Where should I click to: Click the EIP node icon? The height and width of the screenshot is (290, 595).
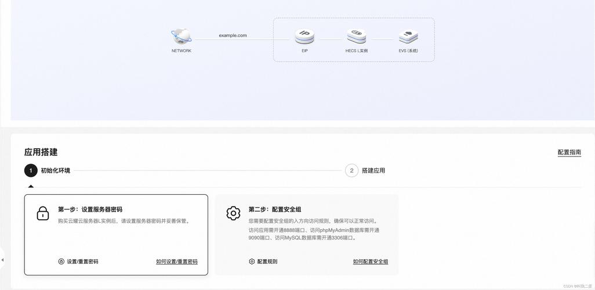[304, 37]
